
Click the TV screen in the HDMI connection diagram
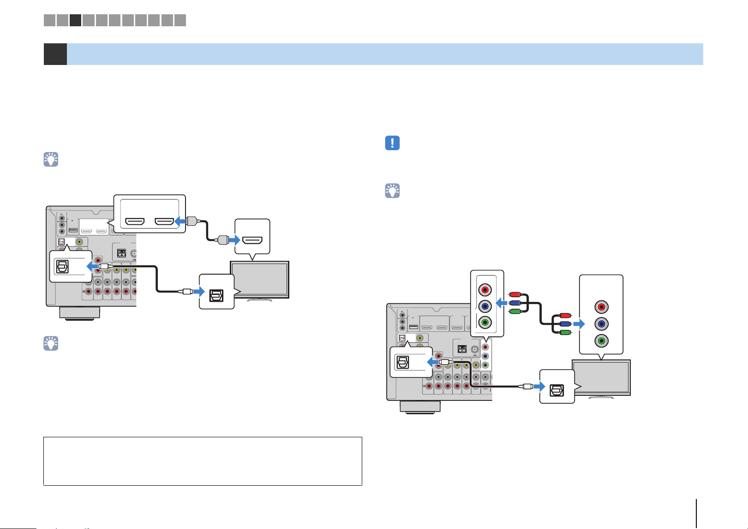point(260,280)
